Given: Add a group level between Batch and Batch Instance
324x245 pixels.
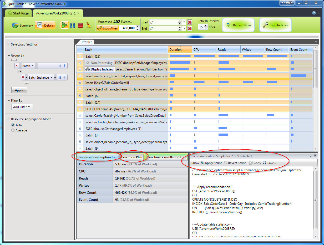Looking at the screenshot, I should pos(20,72).
